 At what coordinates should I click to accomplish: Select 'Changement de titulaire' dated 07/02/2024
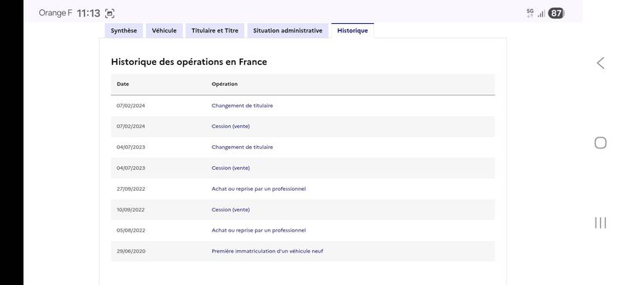[x=242, y=106]
